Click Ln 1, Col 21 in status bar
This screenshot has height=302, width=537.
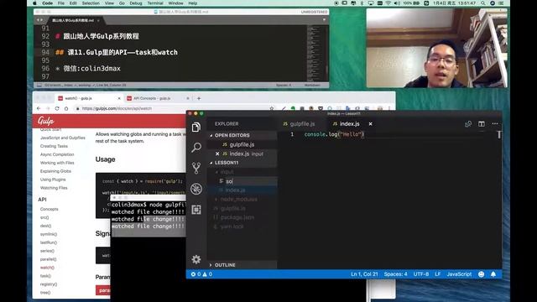point(364,274)
